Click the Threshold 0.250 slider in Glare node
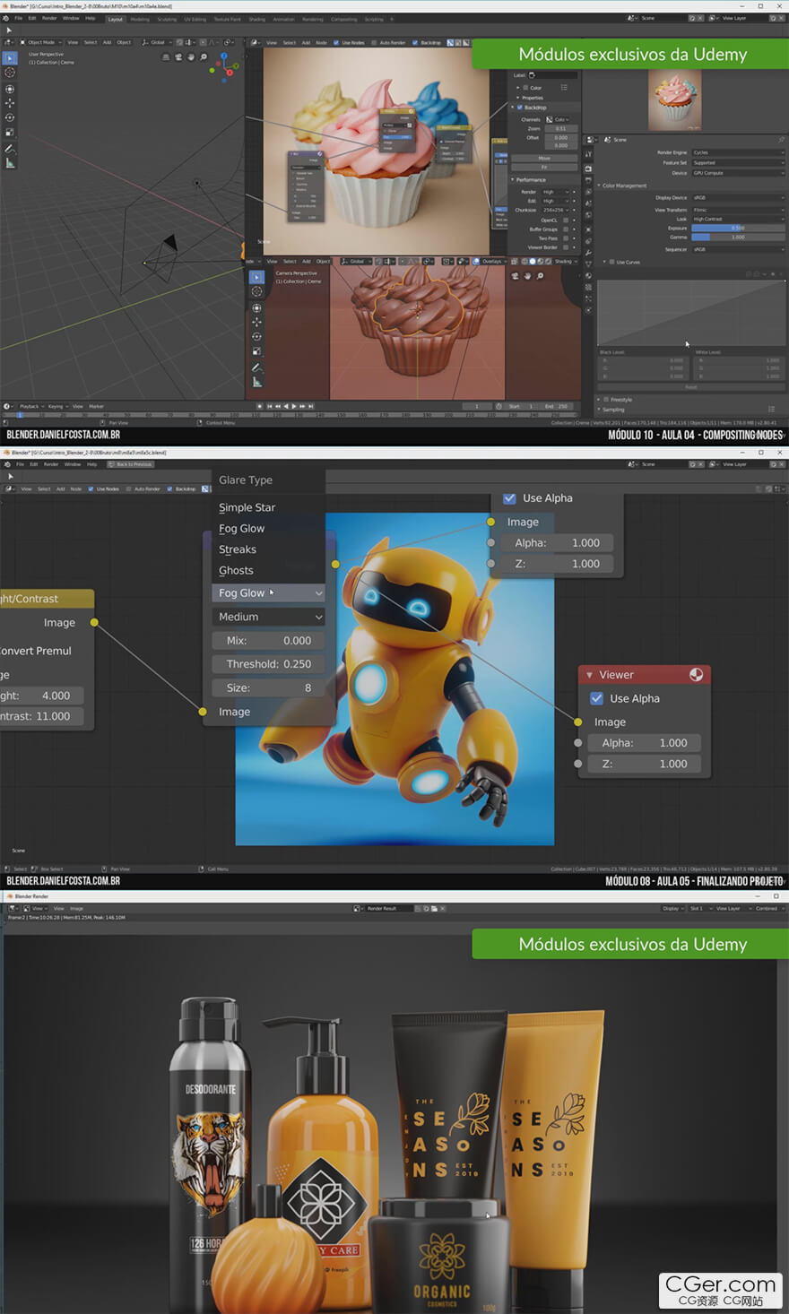Viewport: 789px width, 1314px height. tap(269, 664)
